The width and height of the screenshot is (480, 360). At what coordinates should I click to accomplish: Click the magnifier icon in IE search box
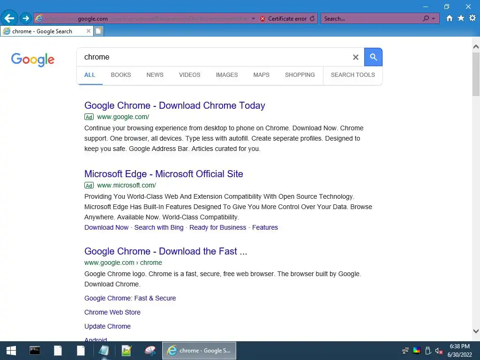tap(426, 19)
